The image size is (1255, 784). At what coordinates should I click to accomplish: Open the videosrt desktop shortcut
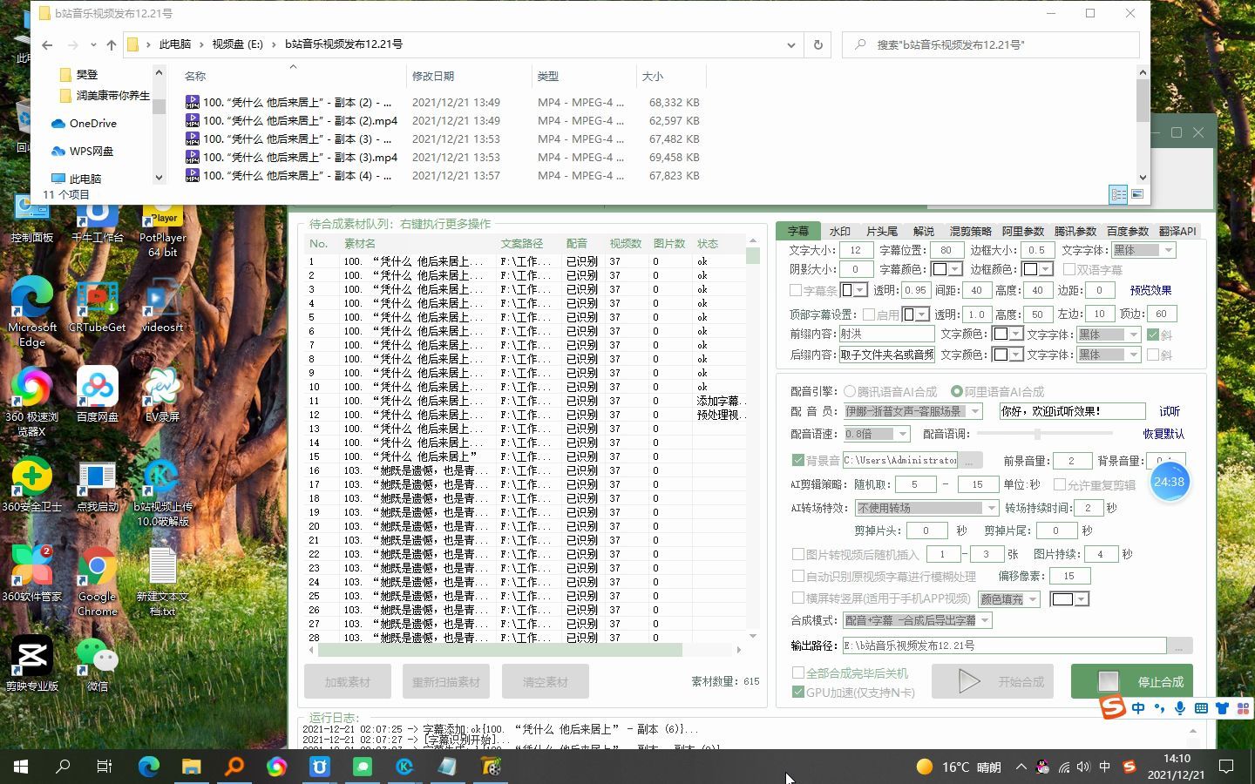(x=162, y=307)
